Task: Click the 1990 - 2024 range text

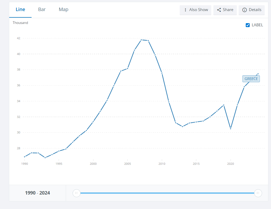Action: [x=37, y=193]
